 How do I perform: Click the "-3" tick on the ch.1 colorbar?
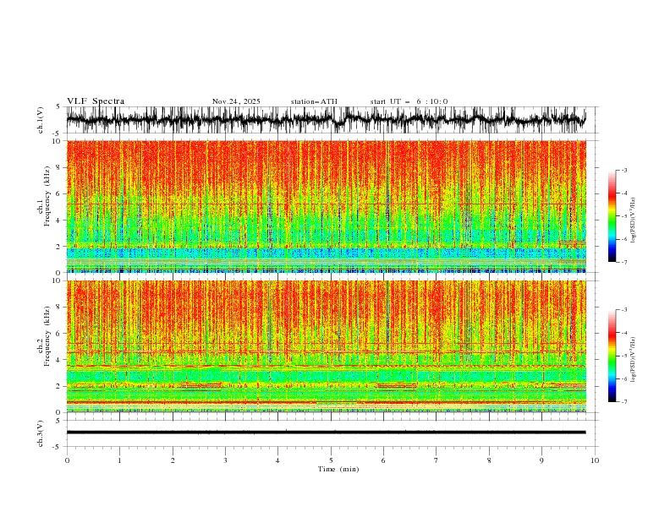623,170
